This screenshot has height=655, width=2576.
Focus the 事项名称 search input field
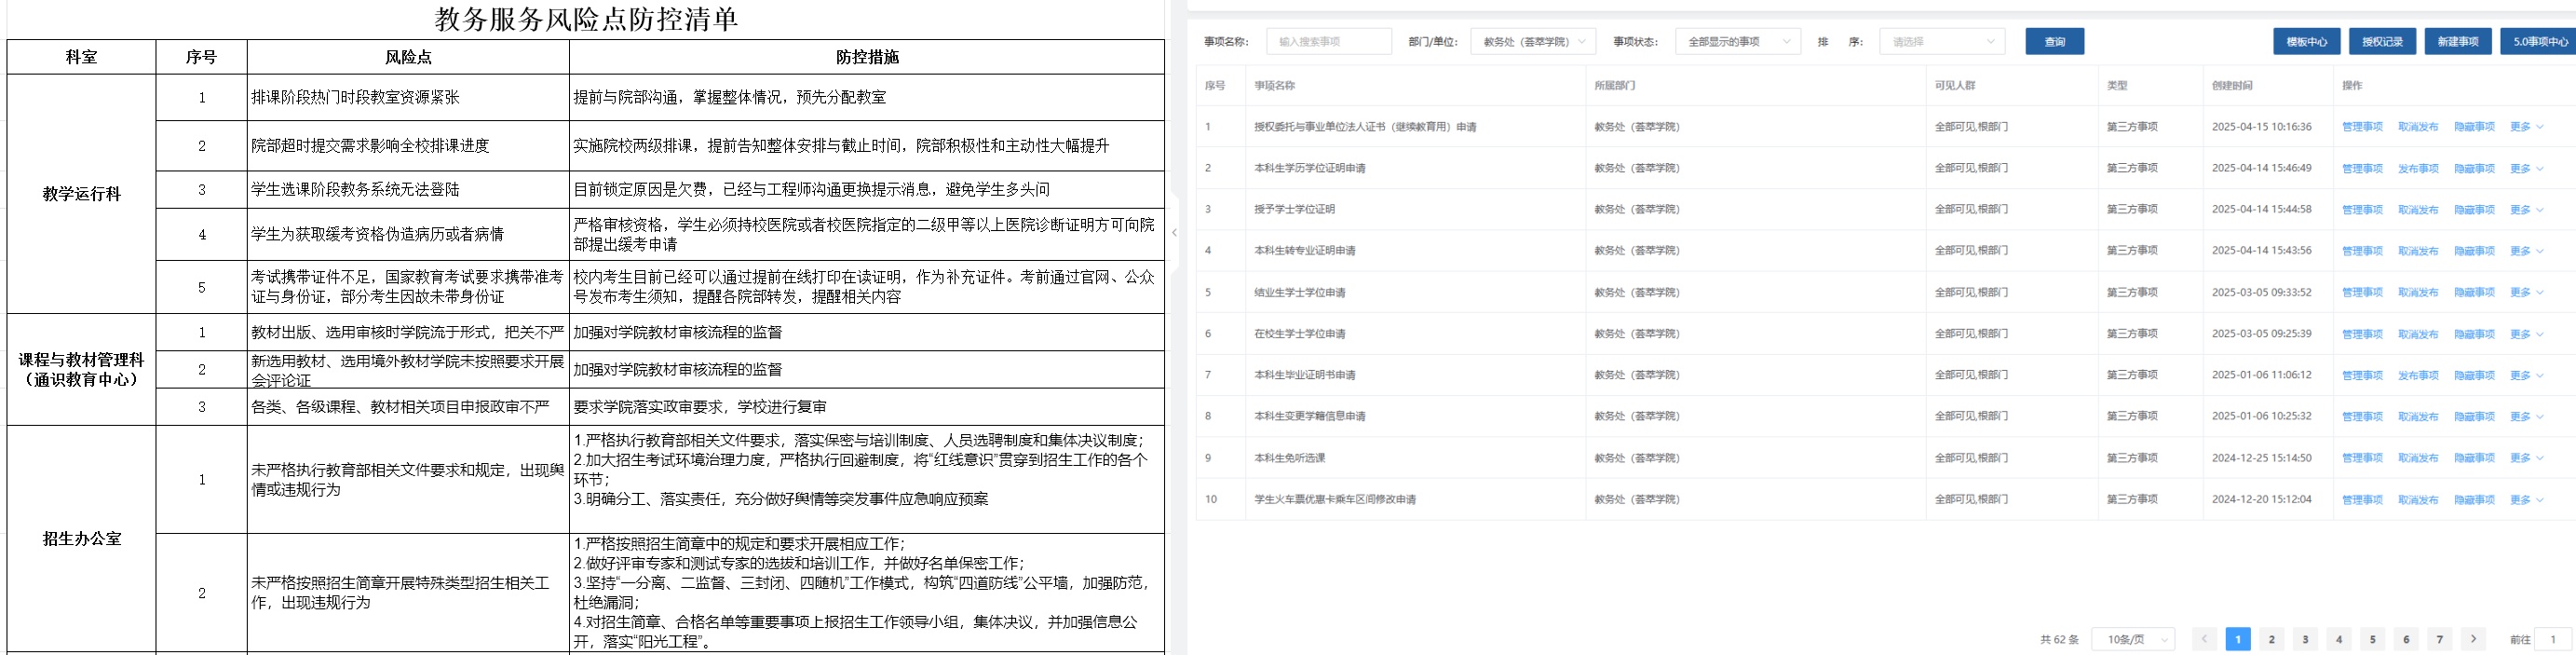[1328, 42]
